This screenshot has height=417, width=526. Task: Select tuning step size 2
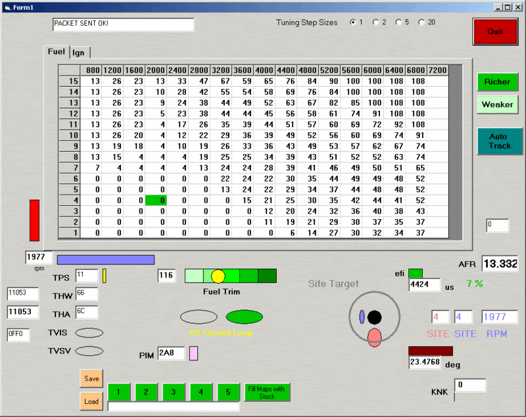[375, 22]
